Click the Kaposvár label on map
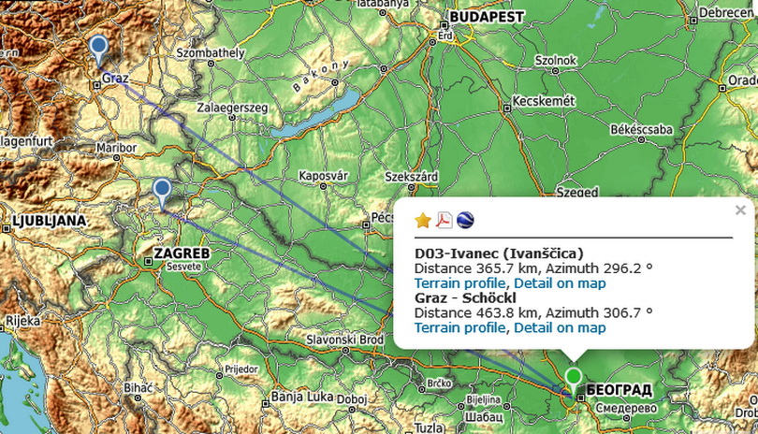This screenshot has height=434, width=758. [323, 176]
